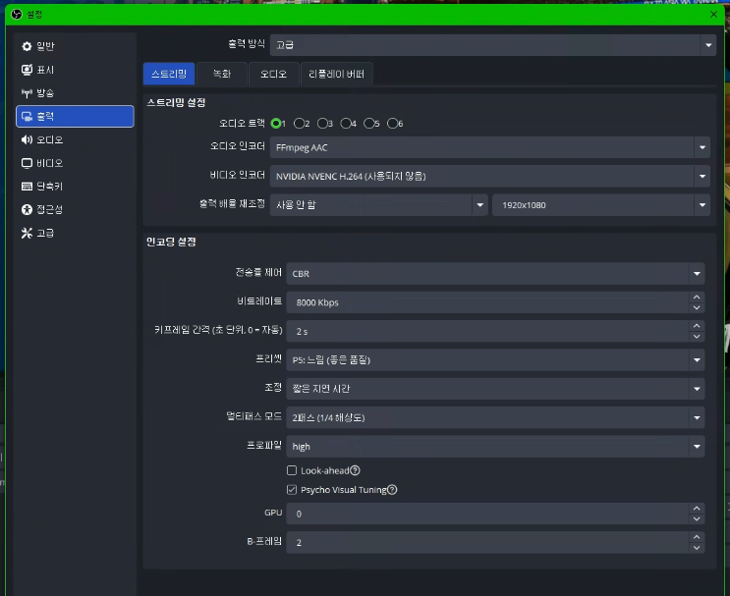The width and height of the screenshot is (730, 596).
Task: Select the 오디오 (Audio) sidebar item
Action: pyautogui.click(x=49, y=139)
